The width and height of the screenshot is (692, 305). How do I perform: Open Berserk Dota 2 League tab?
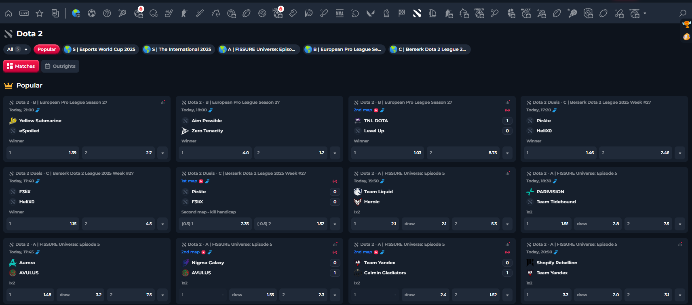(x=429, y=49)
